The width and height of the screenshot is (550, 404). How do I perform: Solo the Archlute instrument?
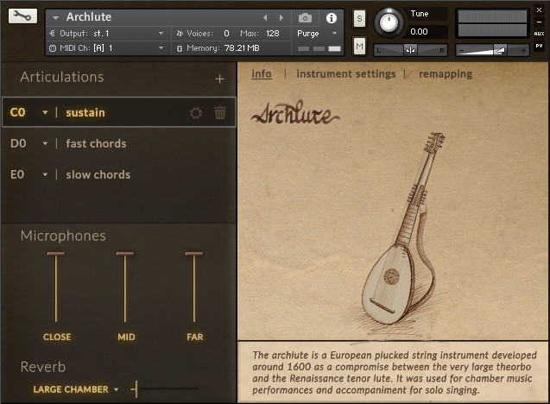coord(359,18)
